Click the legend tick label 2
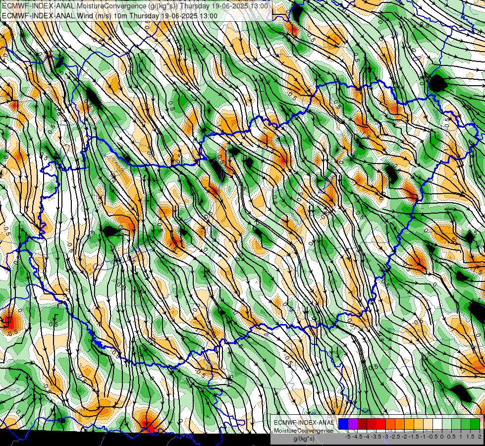Viewport: 485px width, 446px height. click(480, 437)
